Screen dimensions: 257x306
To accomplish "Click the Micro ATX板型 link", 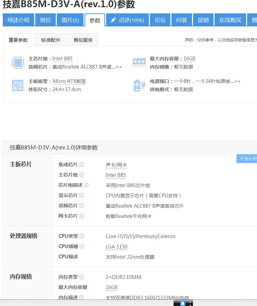I will click(69, 81).
